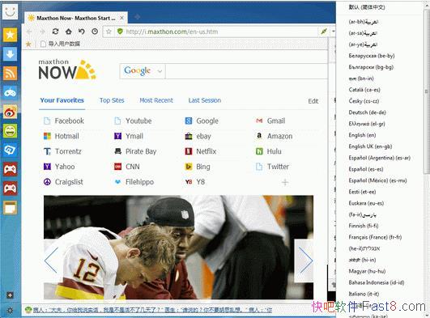Click the green security shield icon
The image size is (430, 318).
click(120, 32)
